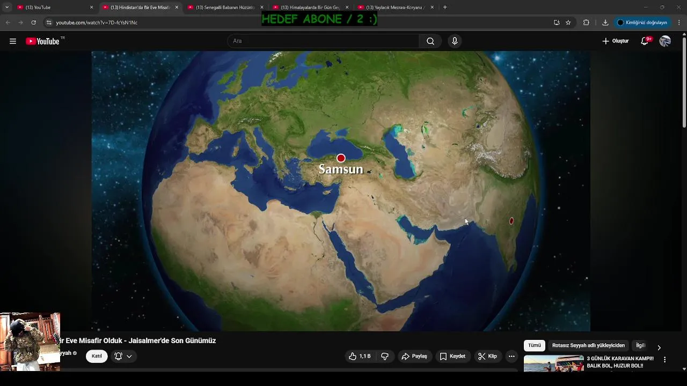Go back in browser history

(x=8, y=23)
